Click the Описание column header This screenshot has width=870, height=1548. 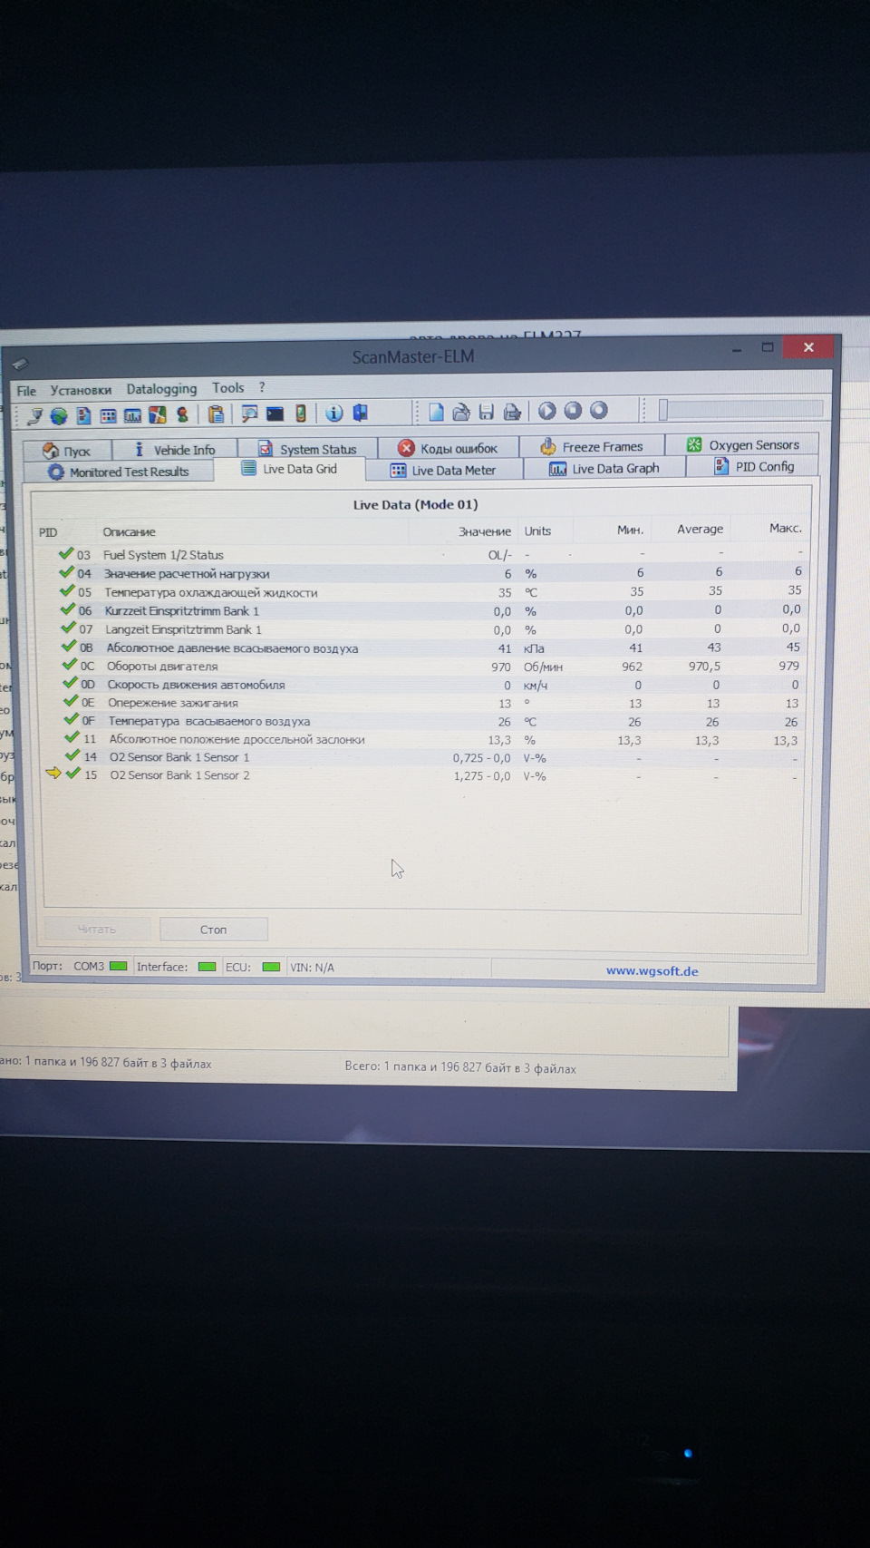click(129, 532)
